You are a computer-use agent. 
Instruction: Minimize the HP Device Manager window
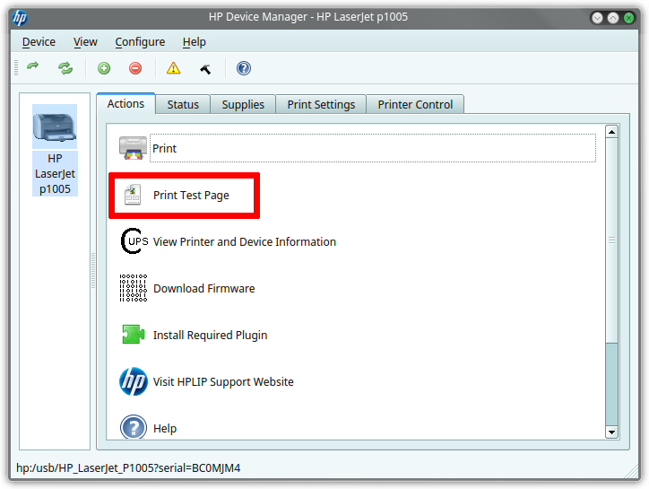597,18
